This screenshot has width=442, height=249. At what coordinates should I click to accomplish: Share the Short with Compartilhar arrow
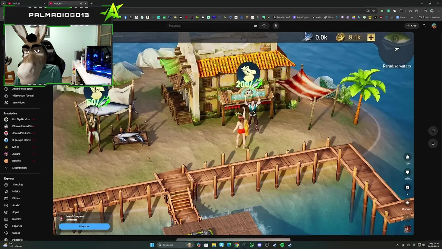[x=407, y=203]
